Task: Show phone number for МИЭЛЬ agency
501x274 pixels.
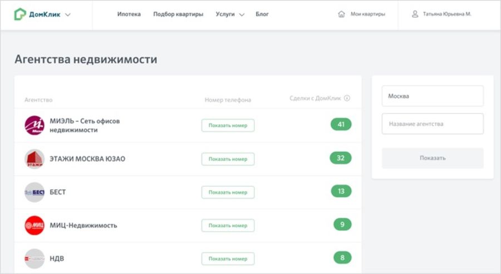Action: click(x=228, y=126)
